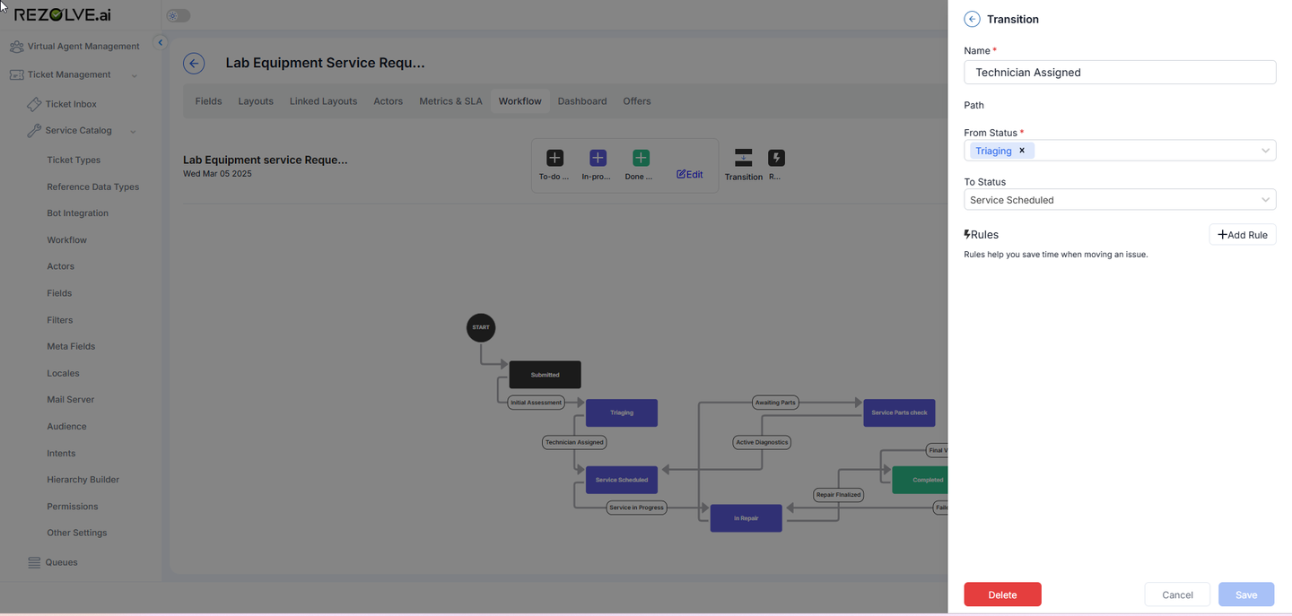The image size is (1292, 616).
Task: Cancel the transition edit
Action: pos(1177,594)
